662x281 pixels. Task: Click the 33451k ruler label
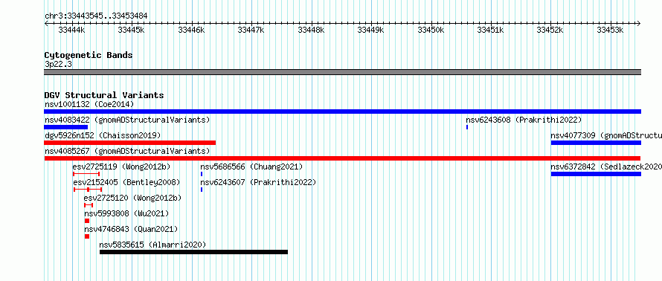pyautogui.click(x=491, y=30)
